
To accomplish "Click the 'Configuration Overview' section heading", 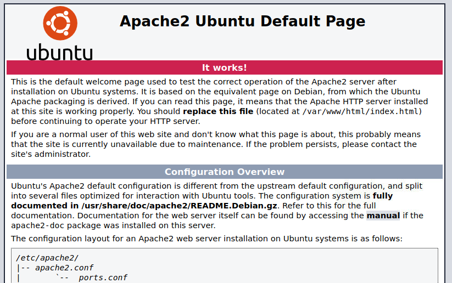I will point(225,172).
